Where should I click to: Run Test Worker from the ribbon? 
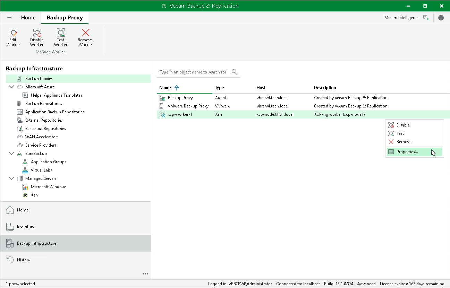61,37
